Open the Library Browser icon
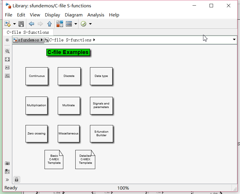This screenshot has height=194, width=240. coord(60,24)
